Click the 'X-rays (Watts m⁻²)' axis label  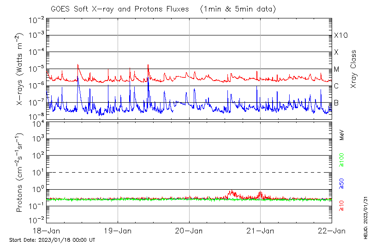[20, 69]
